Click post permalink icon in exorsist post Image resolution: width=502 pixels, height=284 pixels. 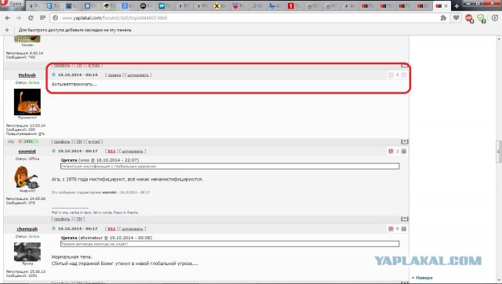[53, 151]
